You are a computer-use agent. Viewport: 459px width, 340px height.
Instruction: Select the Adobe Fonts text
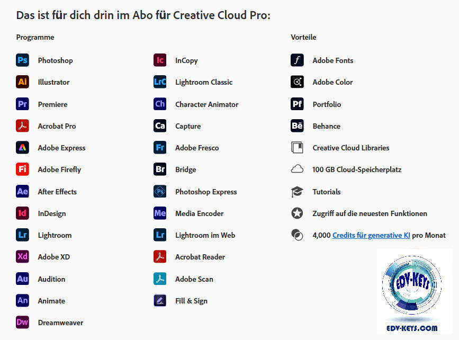click(x=333, y=60)
